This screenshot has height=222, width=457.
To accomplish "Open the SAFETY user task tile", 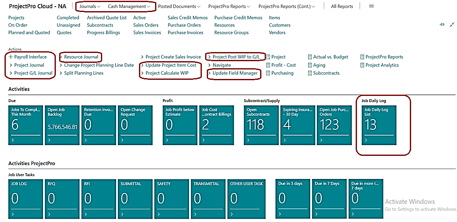I will coord(172,199).
